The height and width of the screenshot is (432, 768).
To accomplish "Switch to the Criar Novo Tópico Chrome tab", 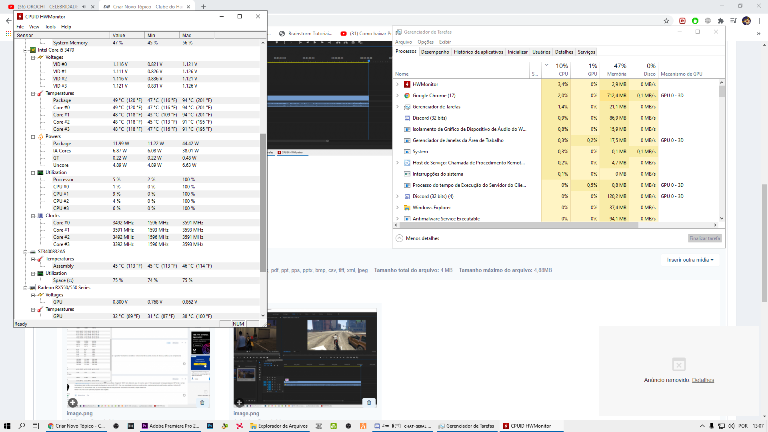I will [147, 7].
